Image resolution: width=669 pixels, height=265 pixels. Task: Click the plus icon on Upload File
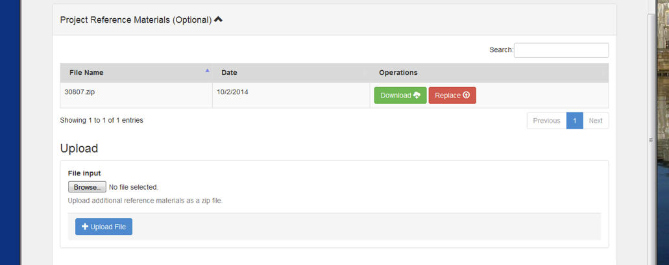click(x=85, y=227)
